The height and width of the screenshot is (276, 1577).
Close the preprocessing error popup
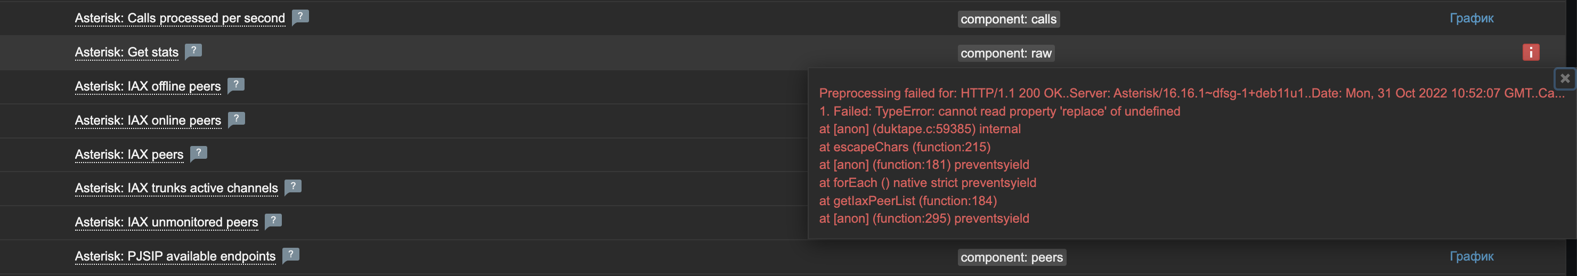[x=1565, y=78]
